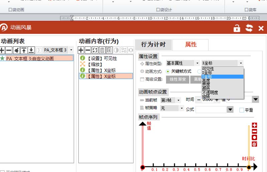Select 关键帧方式 radio button
Viewport: 267px width, 172px height.
[x=168, y=71]
